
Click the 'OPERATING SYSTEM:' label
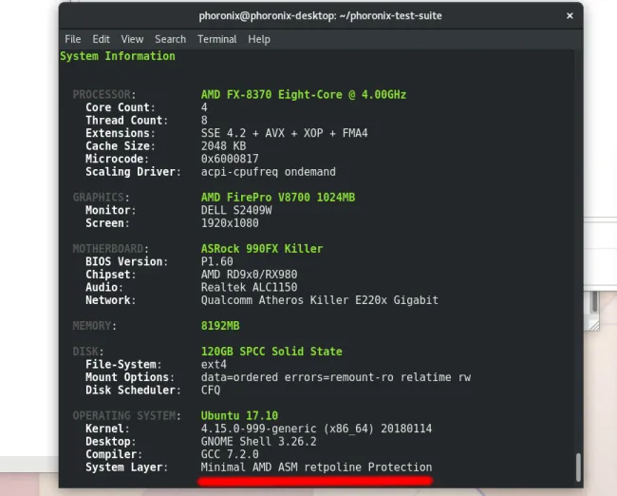tap(126, 415)
